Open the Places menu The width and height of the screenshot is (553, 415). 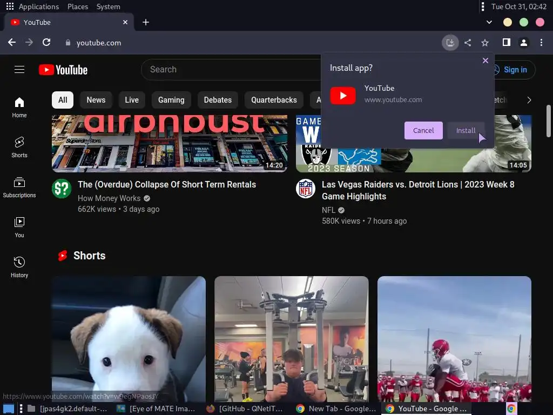pyautogui.click(x=78, y=6)
